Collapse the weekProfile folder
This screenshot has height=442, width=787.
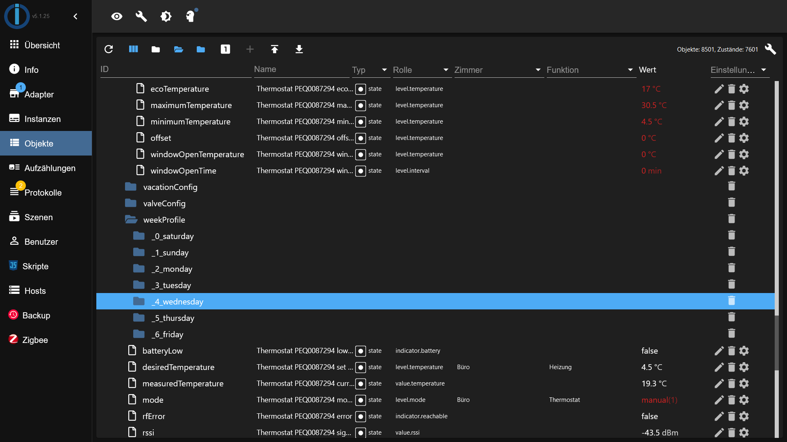point(131,220)
